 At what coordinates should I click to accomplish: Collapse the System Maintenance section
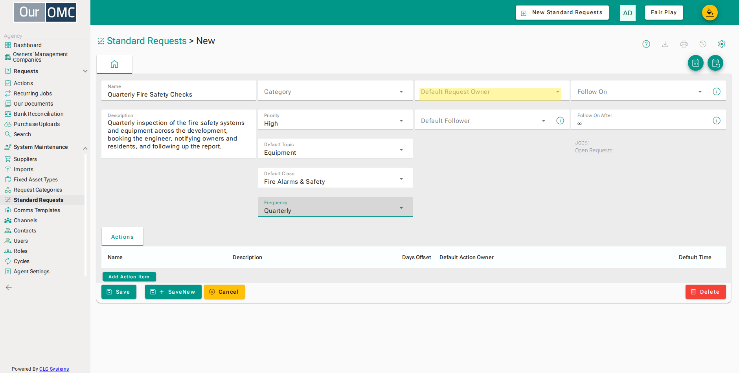85,148
